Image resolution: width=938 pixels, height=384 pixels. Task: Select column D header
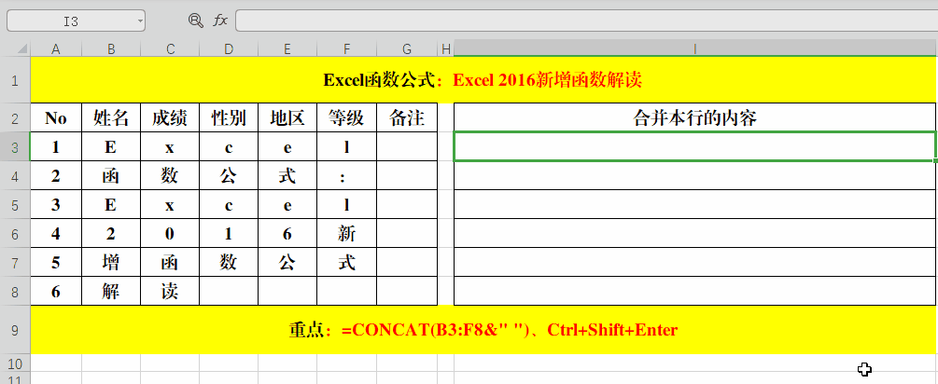point(229,49)
